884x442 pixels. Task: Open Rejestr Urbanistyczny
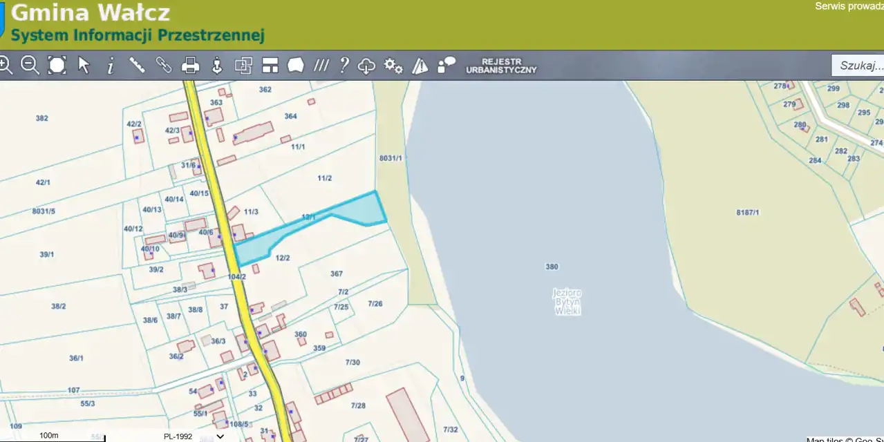click(501, 66)
